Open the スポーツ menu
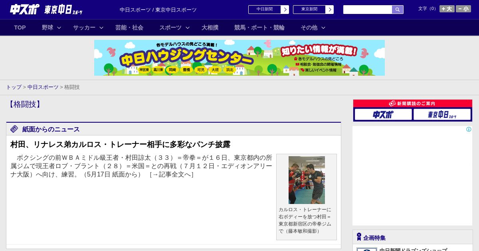 (170, 27)
